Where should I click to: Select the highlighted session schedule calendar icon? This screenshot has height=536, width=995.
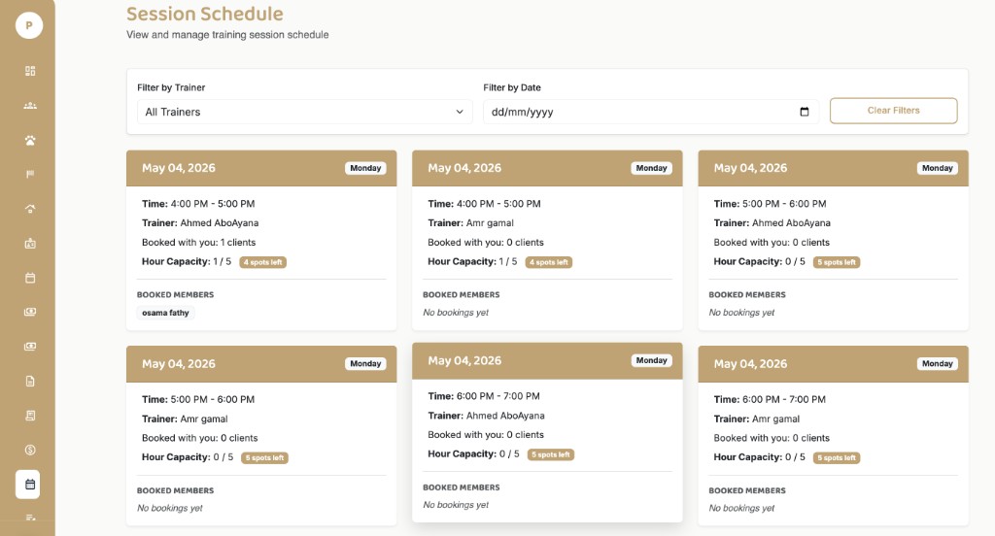tap(28, 485)
